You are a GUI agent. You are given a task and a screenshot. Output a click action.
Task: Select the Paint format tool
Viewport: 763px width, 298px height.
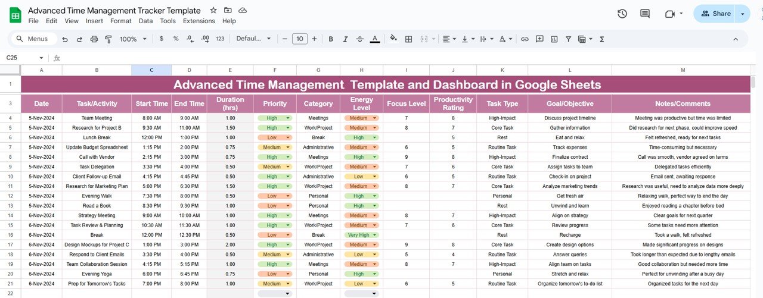(x=108, y=39)
